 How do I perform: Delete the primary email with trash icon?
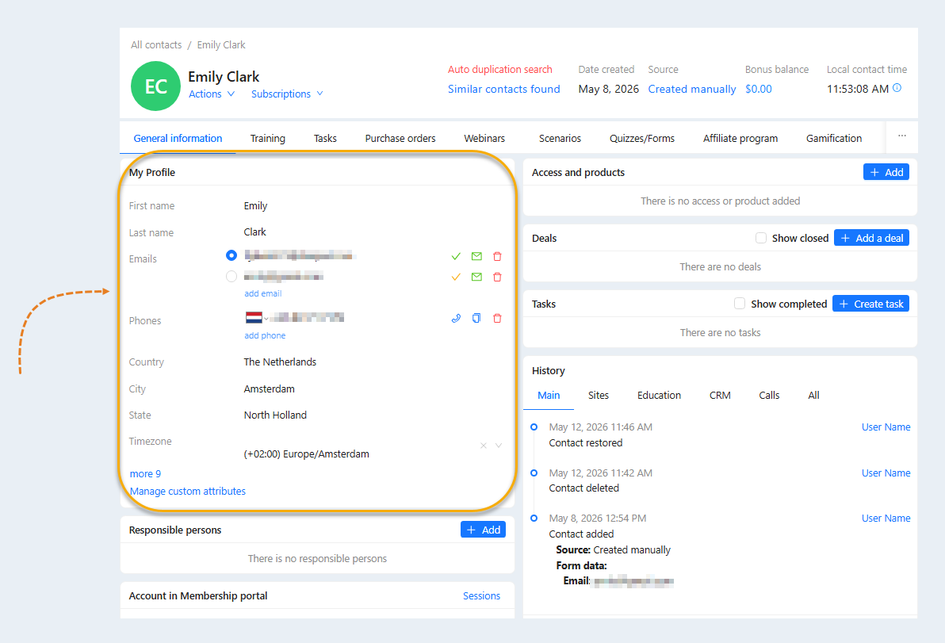[497, 256]
